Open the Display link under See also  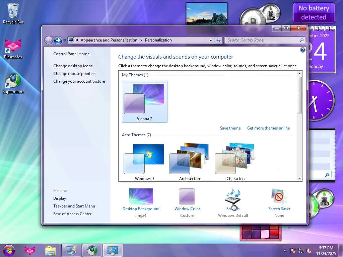click(60, 198)
